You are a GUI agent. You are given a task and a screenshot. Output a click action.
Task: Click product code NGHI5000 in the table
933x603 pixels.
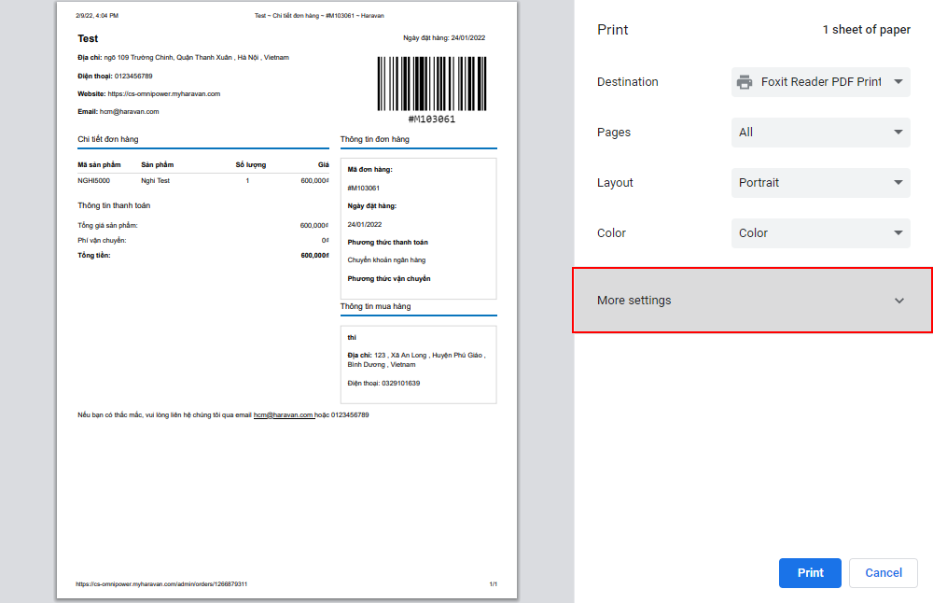93,180
